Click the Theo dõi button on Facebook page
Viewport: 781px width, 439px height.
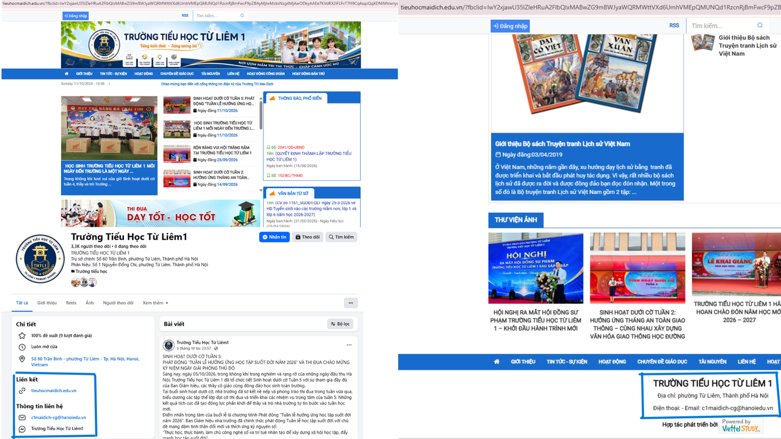pyautogui.click(x=308, y=237)
